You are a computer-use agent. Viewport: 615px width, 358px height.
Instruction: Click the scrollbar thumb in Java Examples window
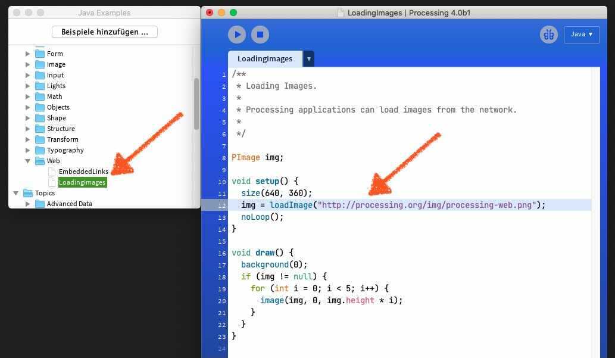[196, 104]
